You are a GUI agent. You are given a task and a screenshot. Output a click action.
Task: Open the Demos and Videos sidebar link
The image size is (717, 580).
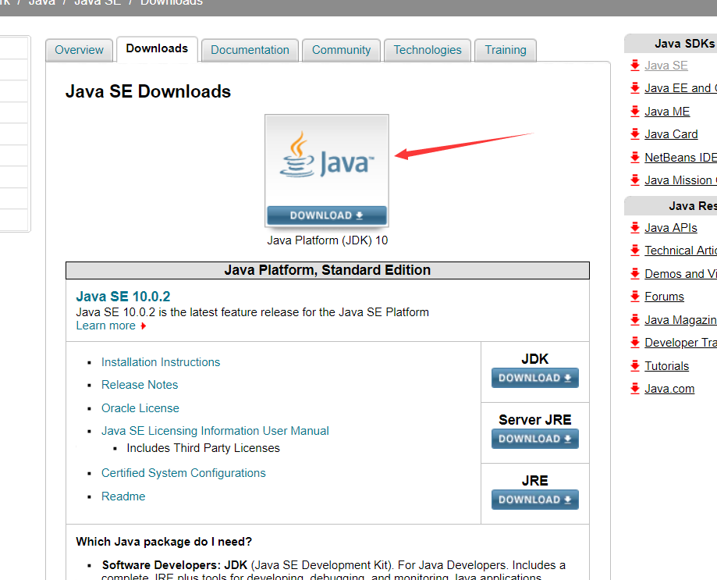tap(680, 273)
